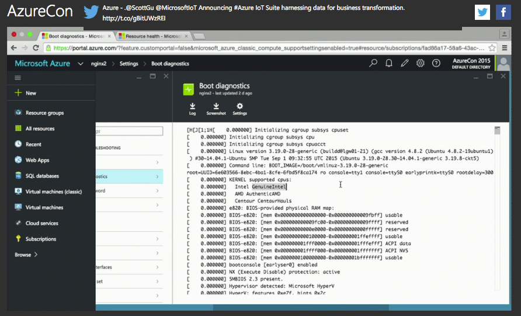Viewport: 521px width, 316px height.
Task: Click the Microsoft Azure logo
Action: point(43,64)
